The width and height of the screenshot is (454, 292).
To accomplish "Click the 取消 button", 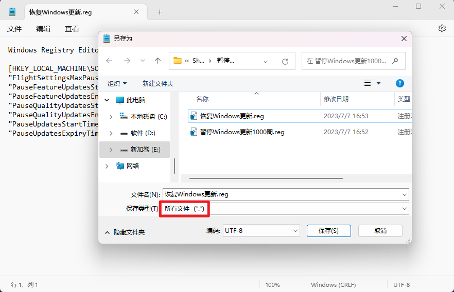I will [380, 231].
